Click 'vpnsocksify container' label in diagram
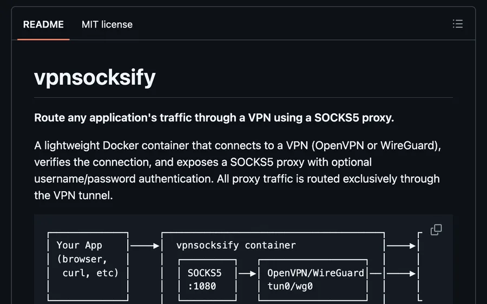The height and width of the screenshot is (304, 487). click(236, 245)
